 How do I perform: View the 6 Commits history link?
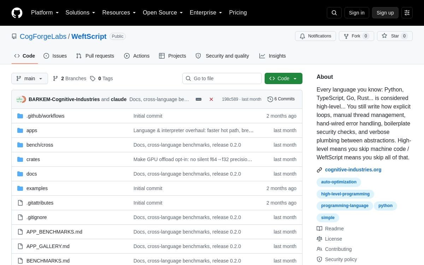(281, 99)
